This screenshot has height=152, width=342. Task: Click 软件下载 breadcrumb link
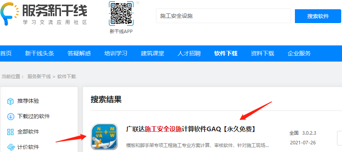(66, 77)
